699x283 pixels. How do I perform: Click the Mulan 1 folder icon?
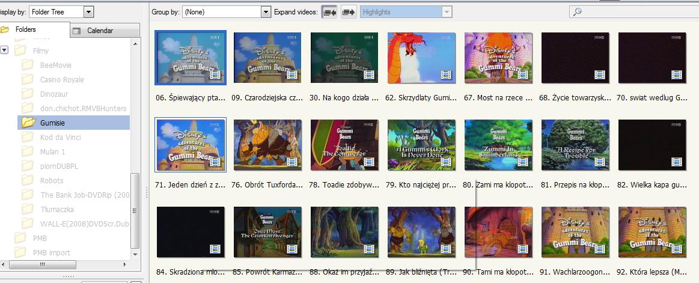(x=28, y=151)
